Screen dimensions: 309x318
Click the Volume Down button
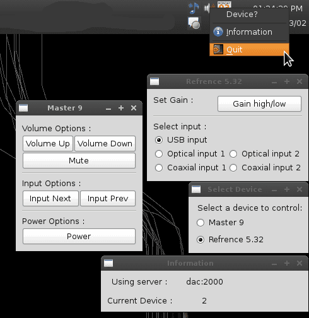coord(105,143)
